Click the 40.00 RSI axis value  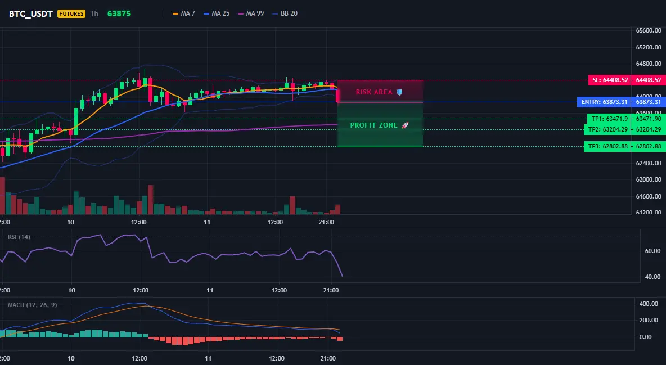click(652, 277)
